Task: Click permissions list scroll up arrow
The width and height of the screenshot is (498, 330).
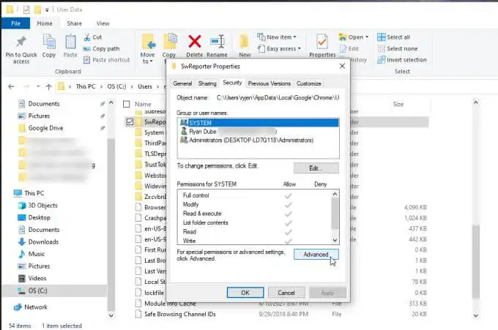Action: click(335, 194)
